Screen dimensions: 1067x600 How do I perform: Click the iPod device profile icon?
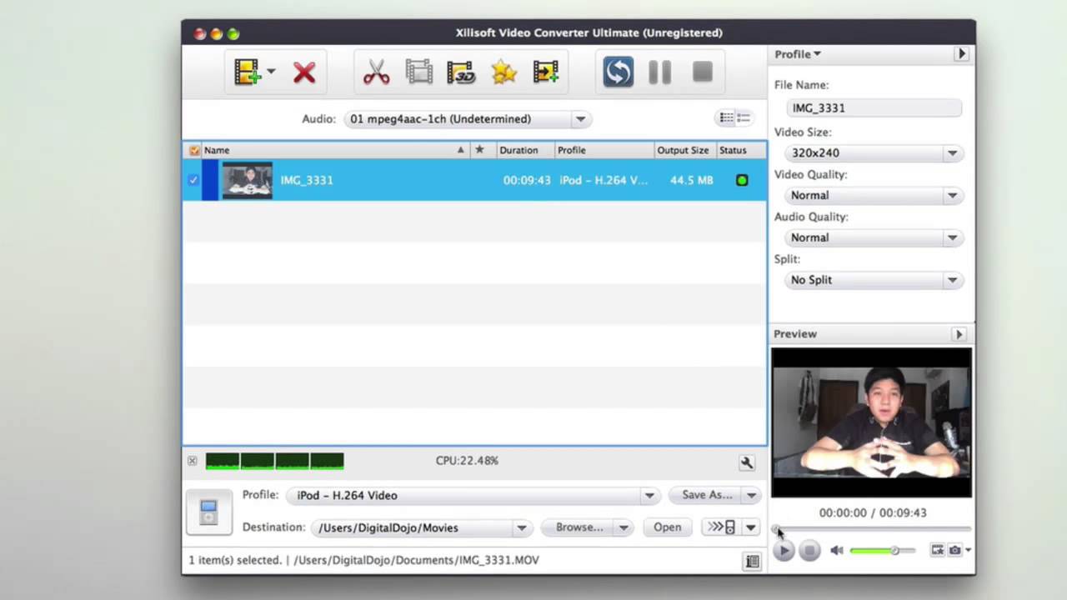coord(208,511)
